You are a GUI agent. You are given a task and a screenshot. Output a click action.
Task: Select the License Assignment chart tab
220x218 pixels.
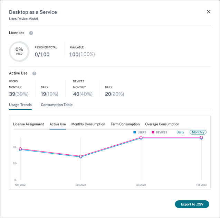pyautogui.click(x=28, y=124)
